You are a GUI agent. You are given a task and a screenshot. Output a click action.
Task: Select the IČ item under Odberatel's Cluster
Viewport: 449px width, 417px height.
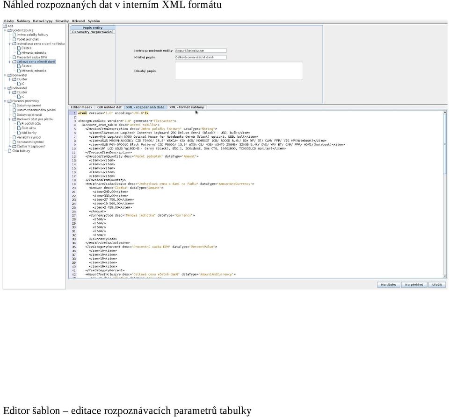[x=22, y=97]
